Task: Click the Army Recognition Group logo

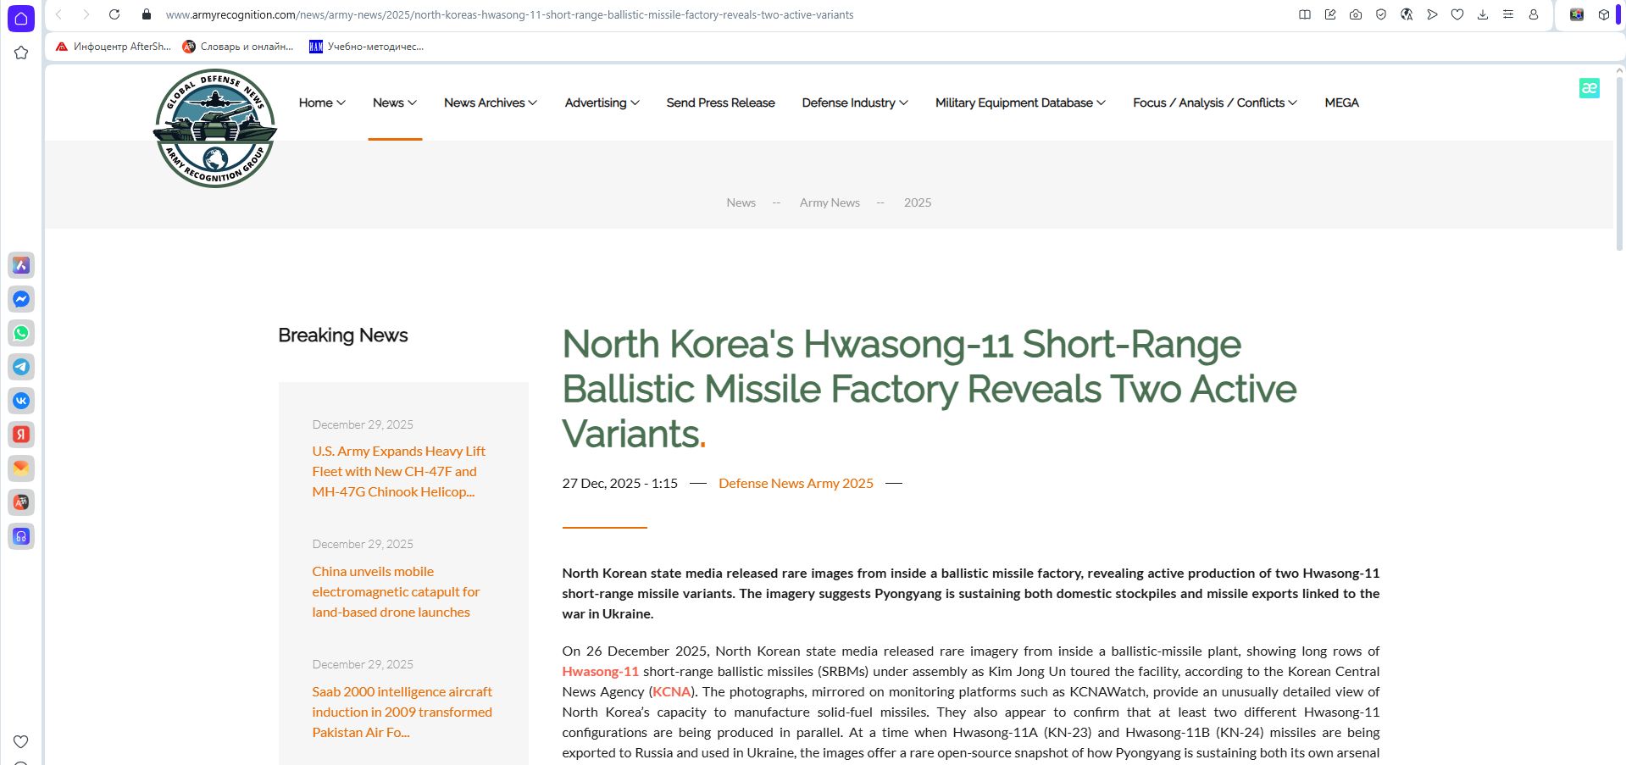Action: [x=215, y=128]
